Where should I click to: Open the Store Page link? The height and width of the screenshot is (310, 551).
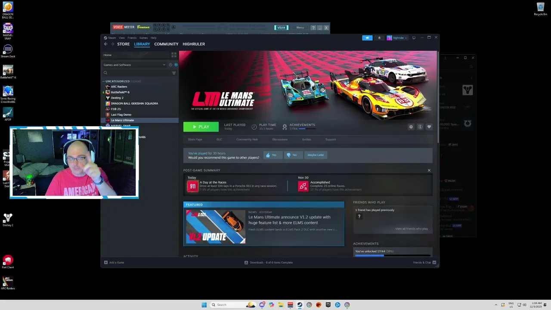pyautogui.click(x=195, y=139)
